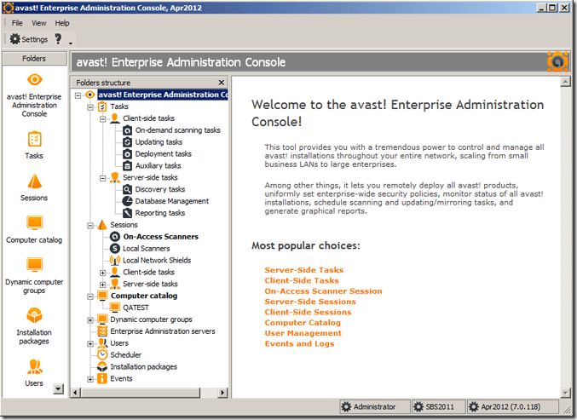Expand Client-side tasks under Sessions

[103, 273]
